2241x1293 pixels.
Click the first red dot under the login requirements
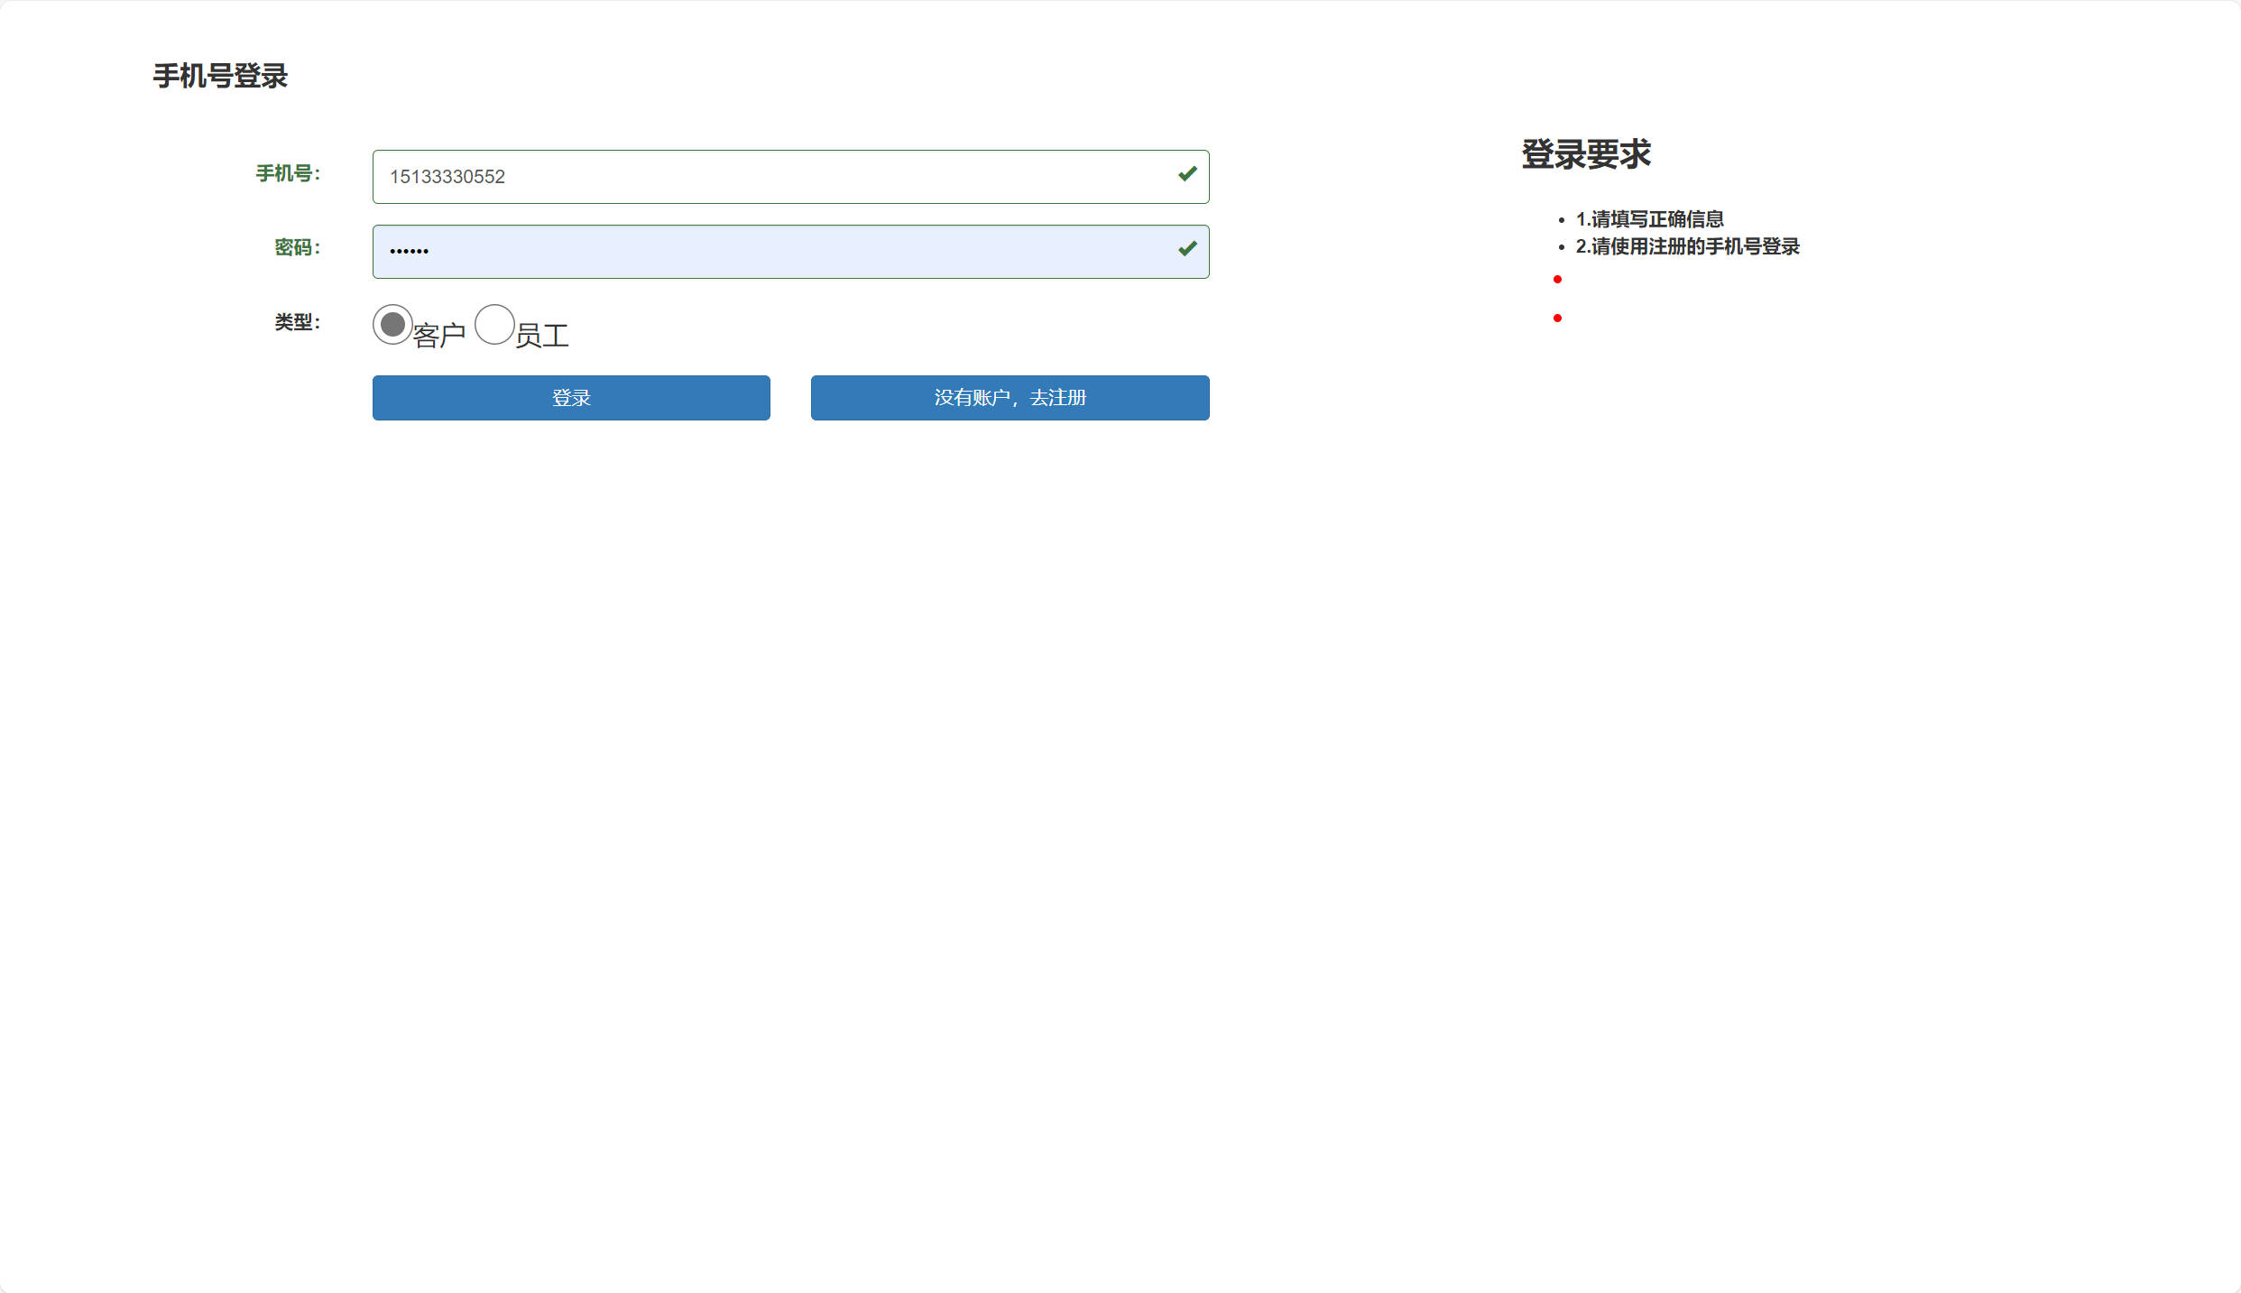(1557, 282)
